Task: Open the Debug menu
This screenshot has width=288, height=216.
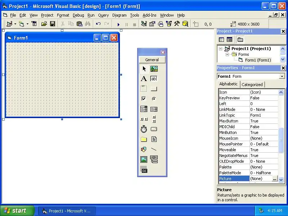Action: [x=78, y=15]
